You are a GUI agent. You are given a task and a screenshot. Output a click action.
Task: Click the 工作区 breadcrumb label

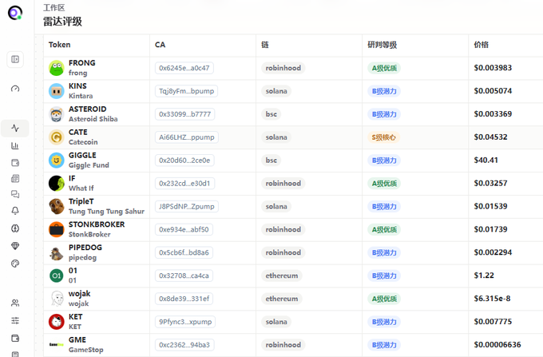54,8
